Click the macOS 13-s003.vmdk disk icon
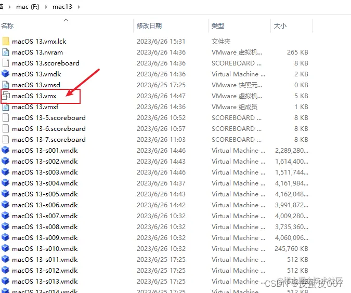Screen dimensions: 351x293 click(5, 172)
